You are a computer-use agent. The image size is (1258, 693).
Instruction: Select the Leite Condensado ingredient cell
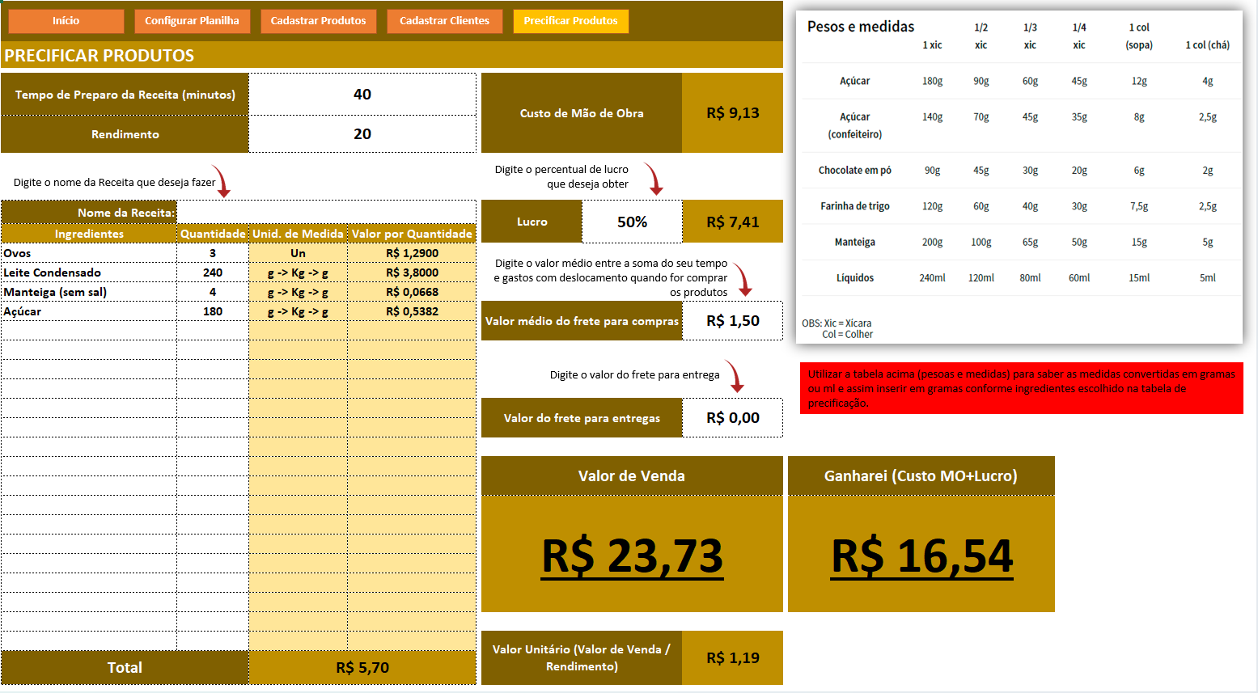pyautogui.click(x=89, y=273)
